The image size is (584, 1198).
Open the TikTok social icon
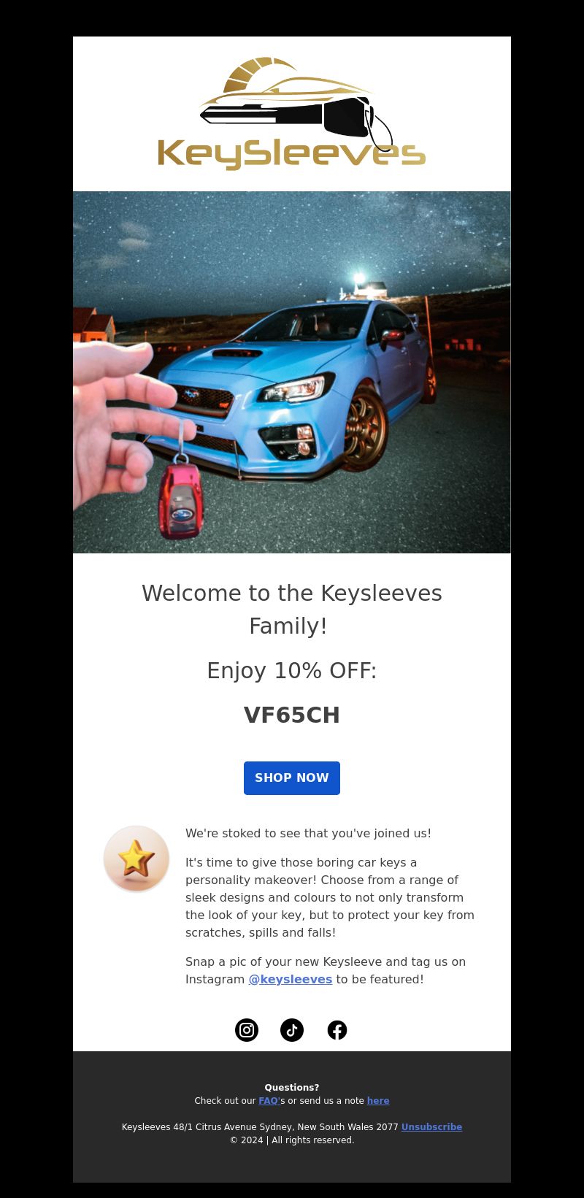click(292, 1030)
